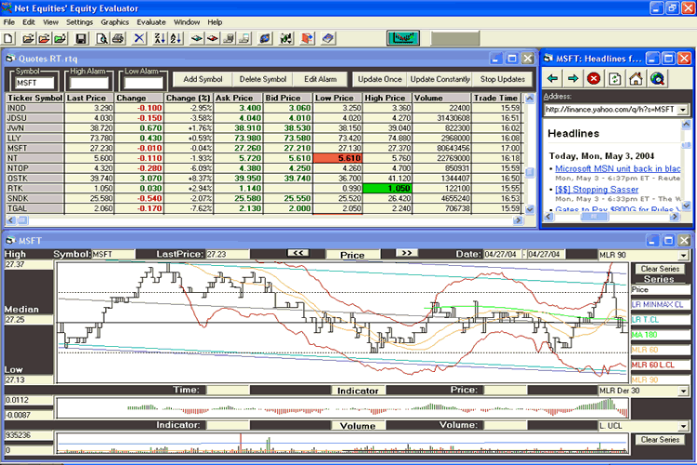Click the Delete Symbol button
The image size is (697, 465).
[263, 79]
